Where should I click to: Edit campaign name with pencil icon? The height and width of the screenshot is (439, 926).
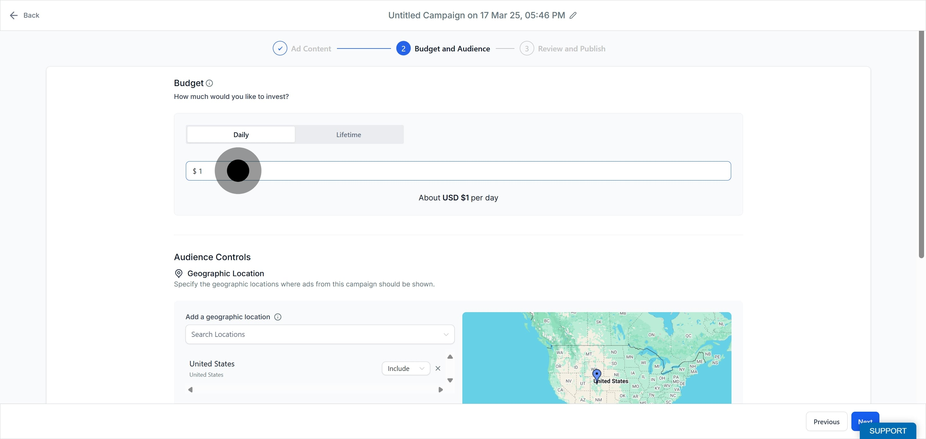(x=573, y=15)
